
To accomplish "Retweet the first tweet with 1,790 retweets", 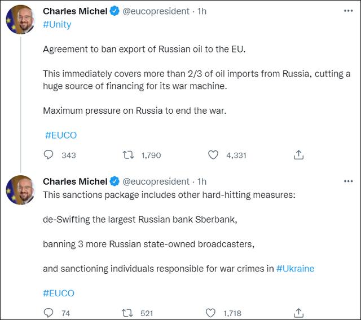I will pyautogui.click(x=129, y=155).
